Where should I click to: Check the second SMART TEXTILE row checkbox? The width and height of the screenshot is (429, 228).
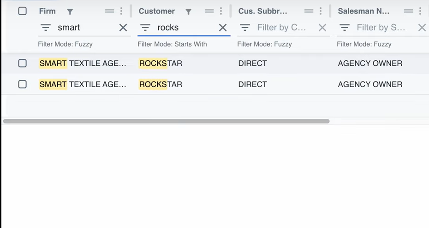click(x=22, y=84)
